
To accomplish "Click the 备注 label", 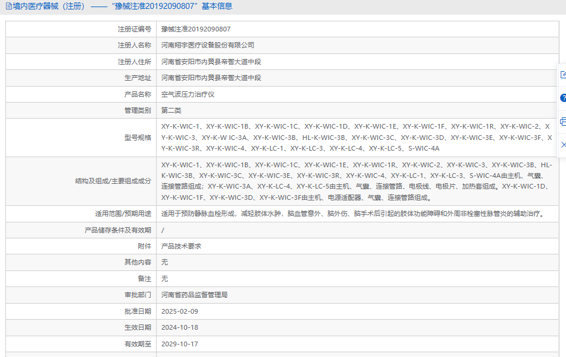I will pos(145,279).
